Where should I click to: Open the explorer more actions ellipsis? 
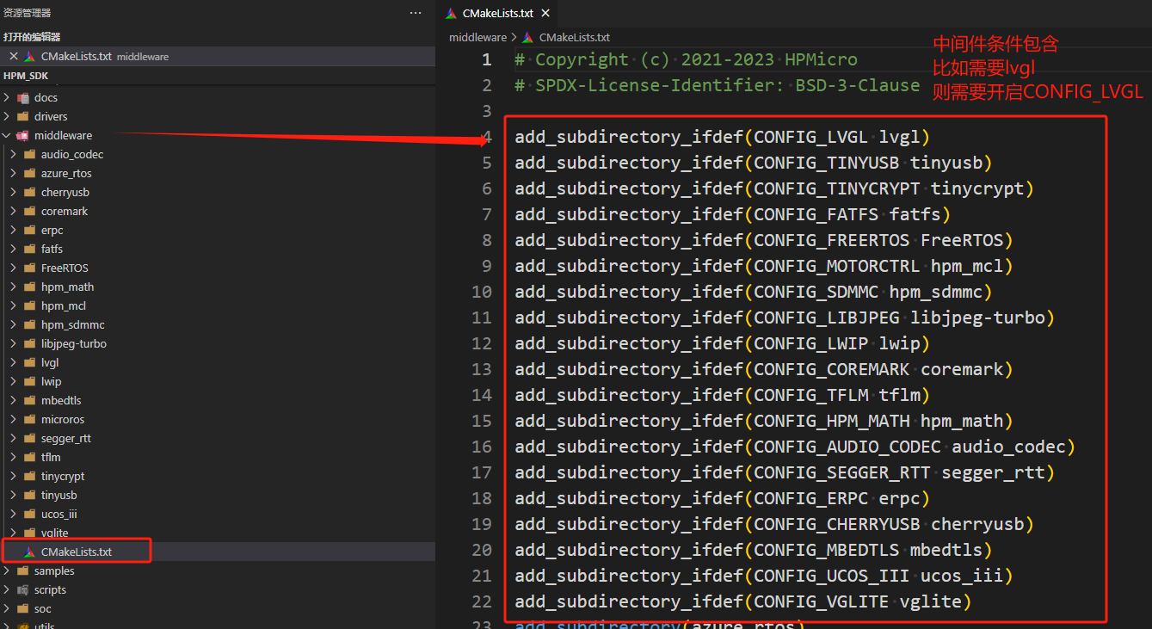(416, 13)
